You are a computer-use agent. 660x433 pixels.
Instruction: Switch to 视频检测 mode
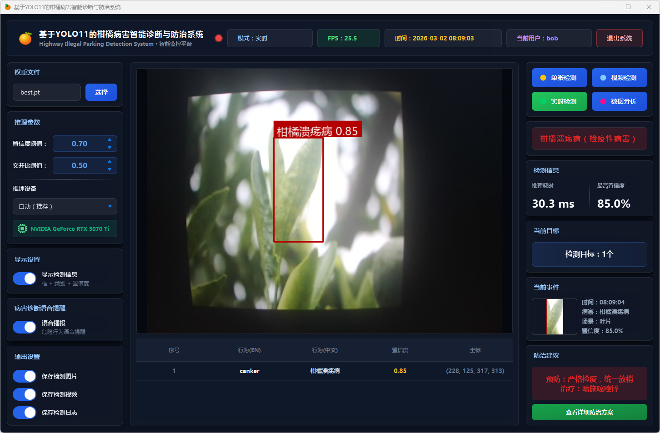(x=619, y=78)
